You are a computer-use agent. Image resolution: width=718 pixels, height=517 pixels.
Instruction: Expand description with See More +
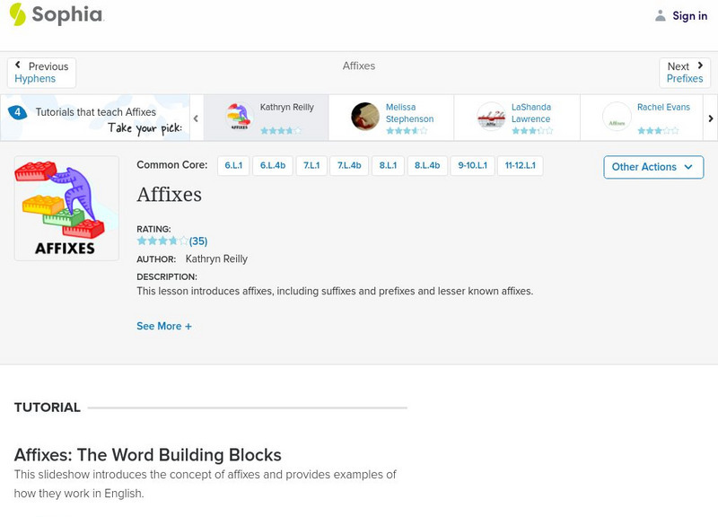pos(164,327)
